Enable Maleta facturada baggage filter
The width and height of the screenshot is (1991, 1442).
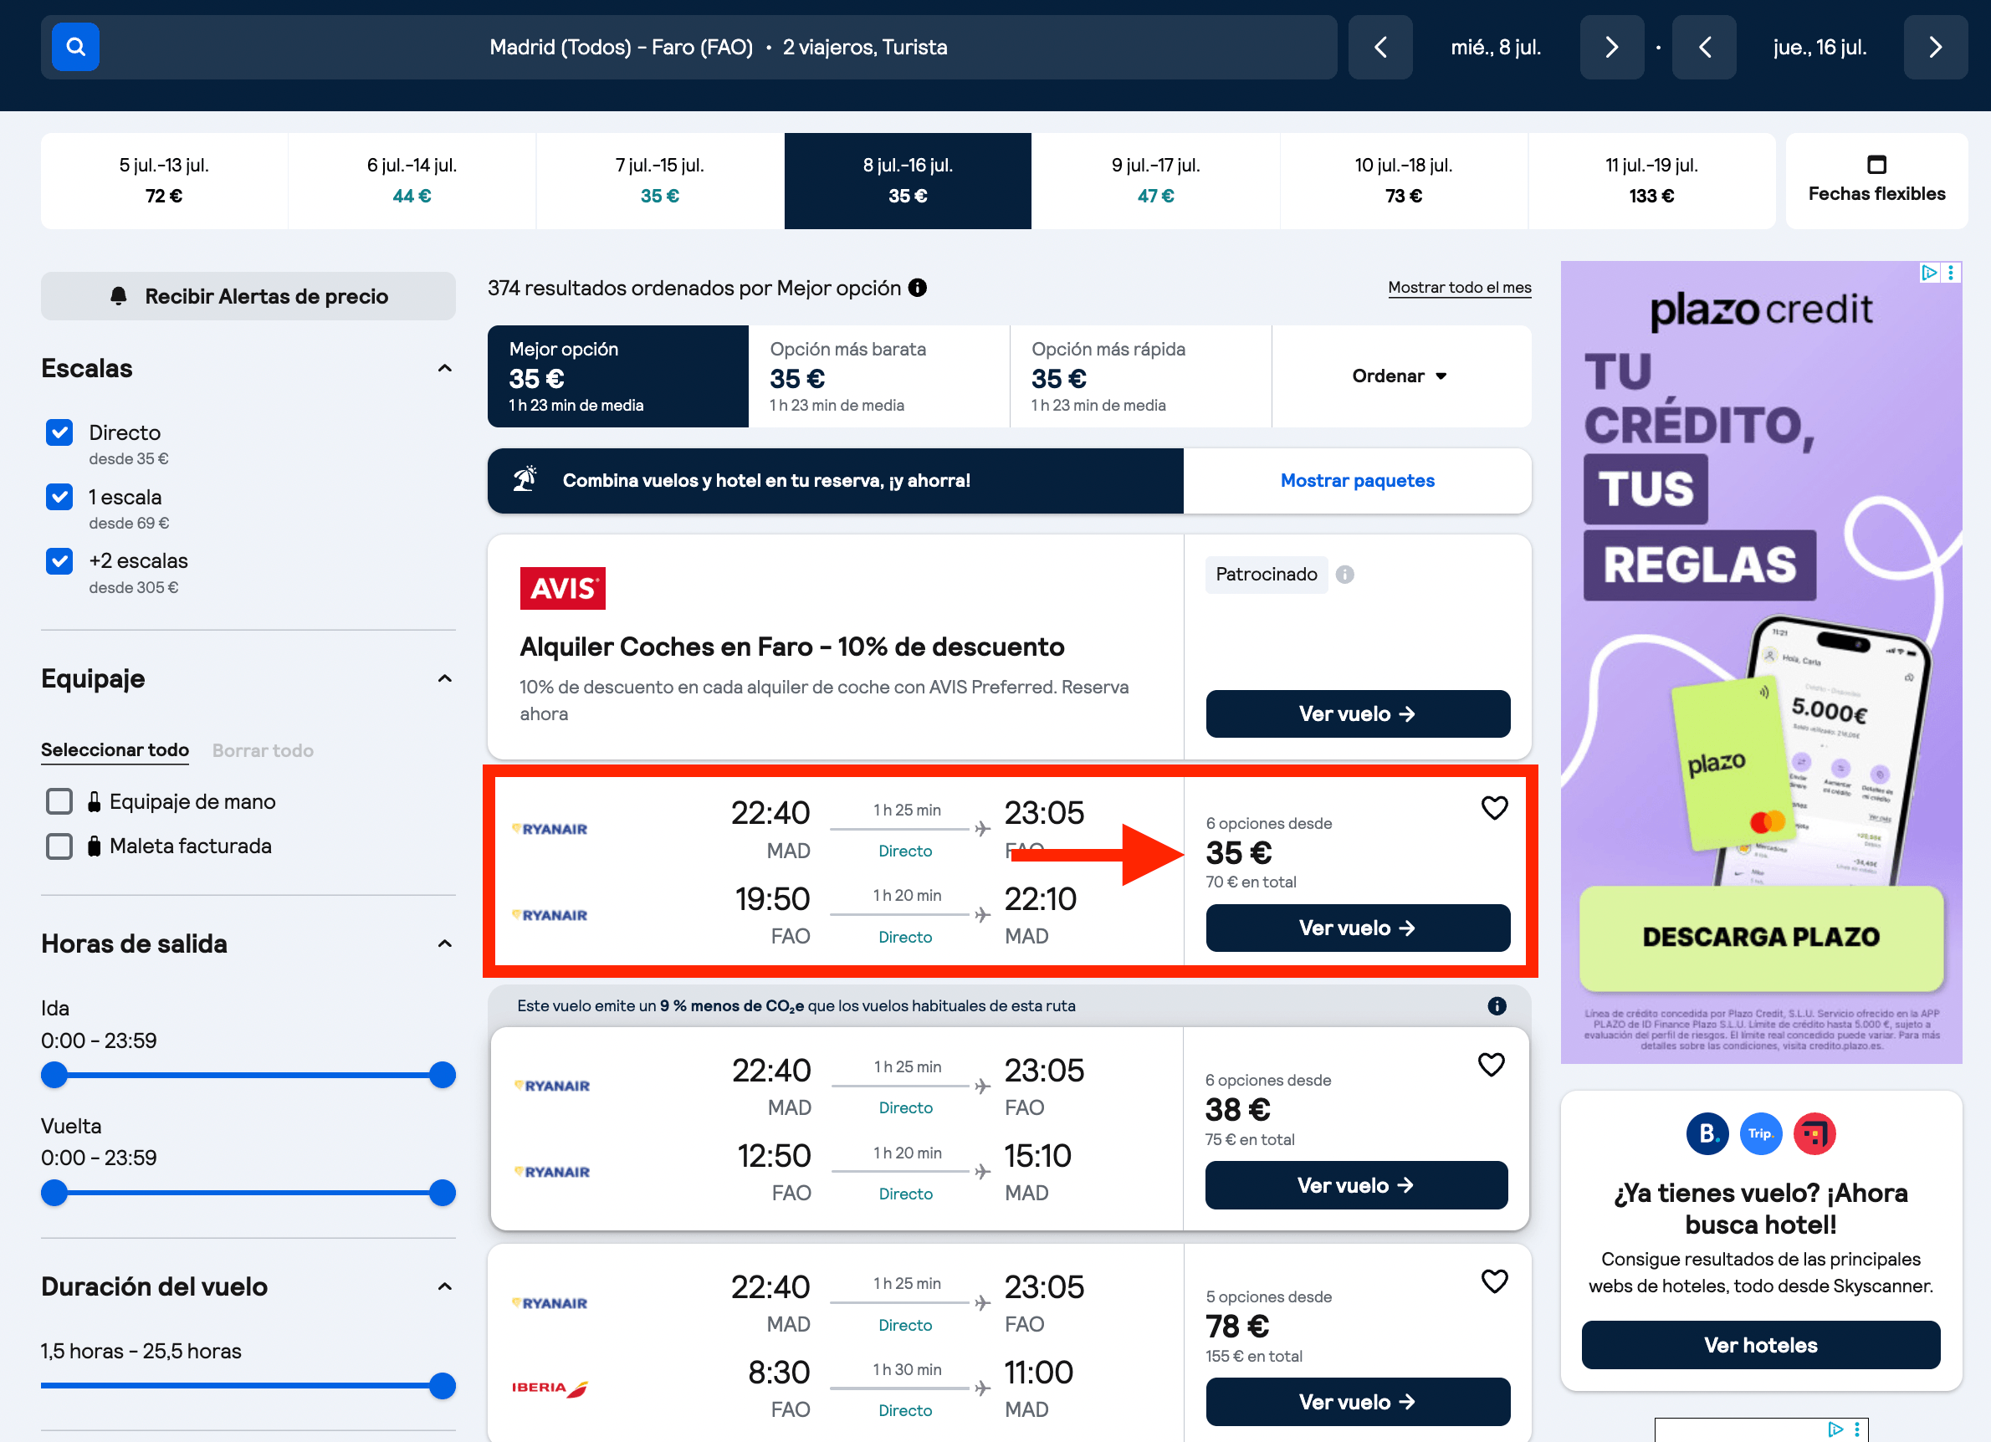point(59,846)
